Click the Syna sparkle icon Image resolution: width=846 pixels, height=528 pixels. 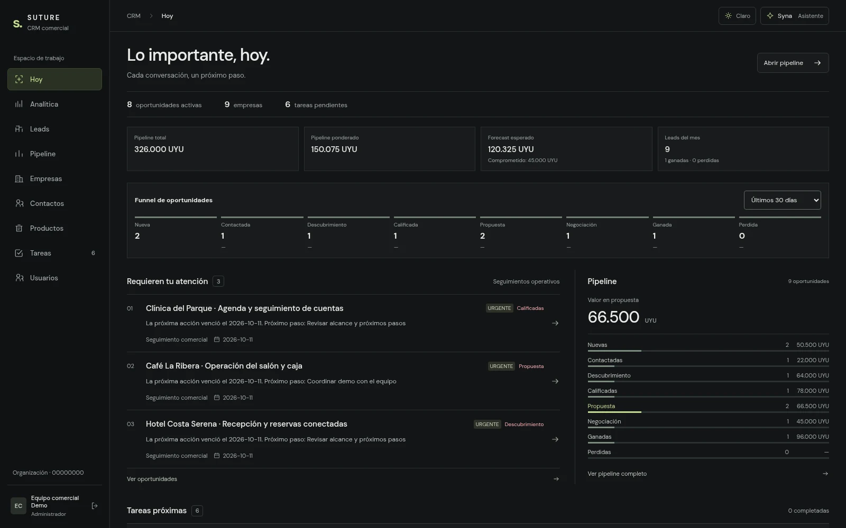click(x=770, y=16)
